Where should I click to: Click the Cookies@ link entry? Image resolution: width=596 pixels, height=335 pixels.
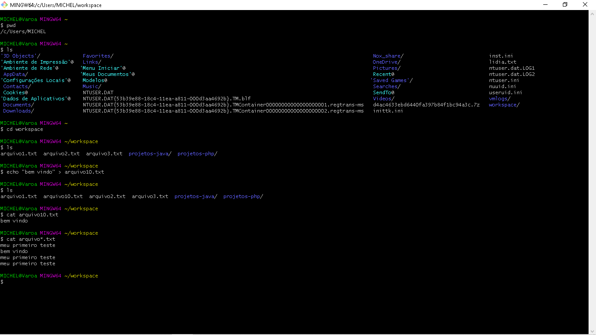click(x=16, y=92)
